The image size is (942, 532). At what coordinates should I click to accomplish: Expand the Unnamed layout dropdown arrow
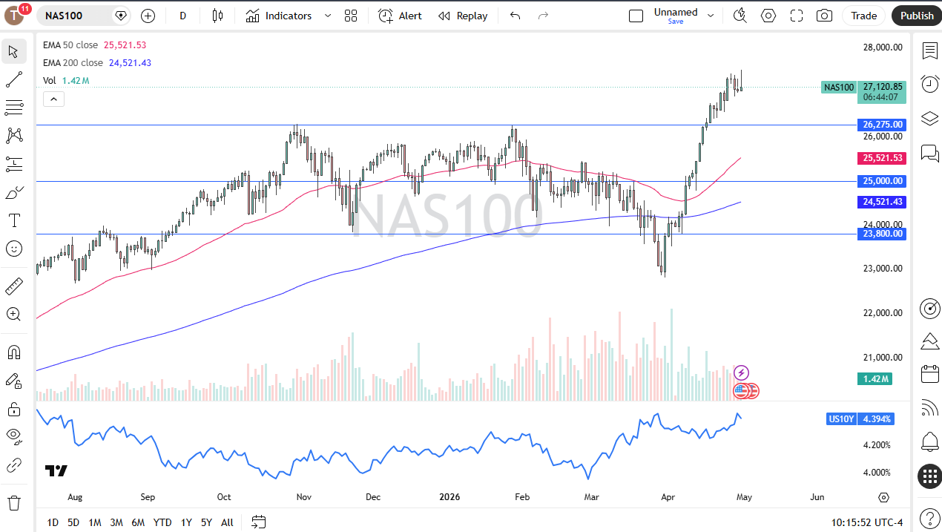pos(711,16)
